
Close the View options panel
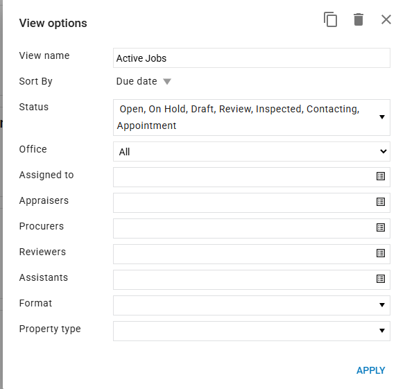[386, 19]
